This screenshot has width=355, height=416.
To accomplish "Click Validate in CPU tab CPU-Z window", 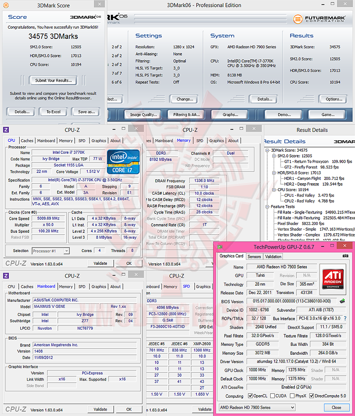I will click(100, 263).
